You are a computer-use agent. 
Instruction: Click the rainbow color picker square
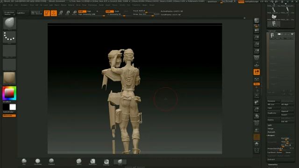pos(9,93)
